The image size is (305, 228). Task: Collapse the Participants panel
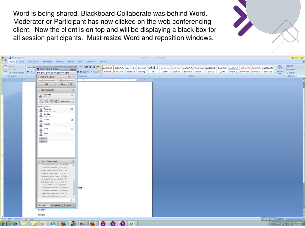(39, 90)
